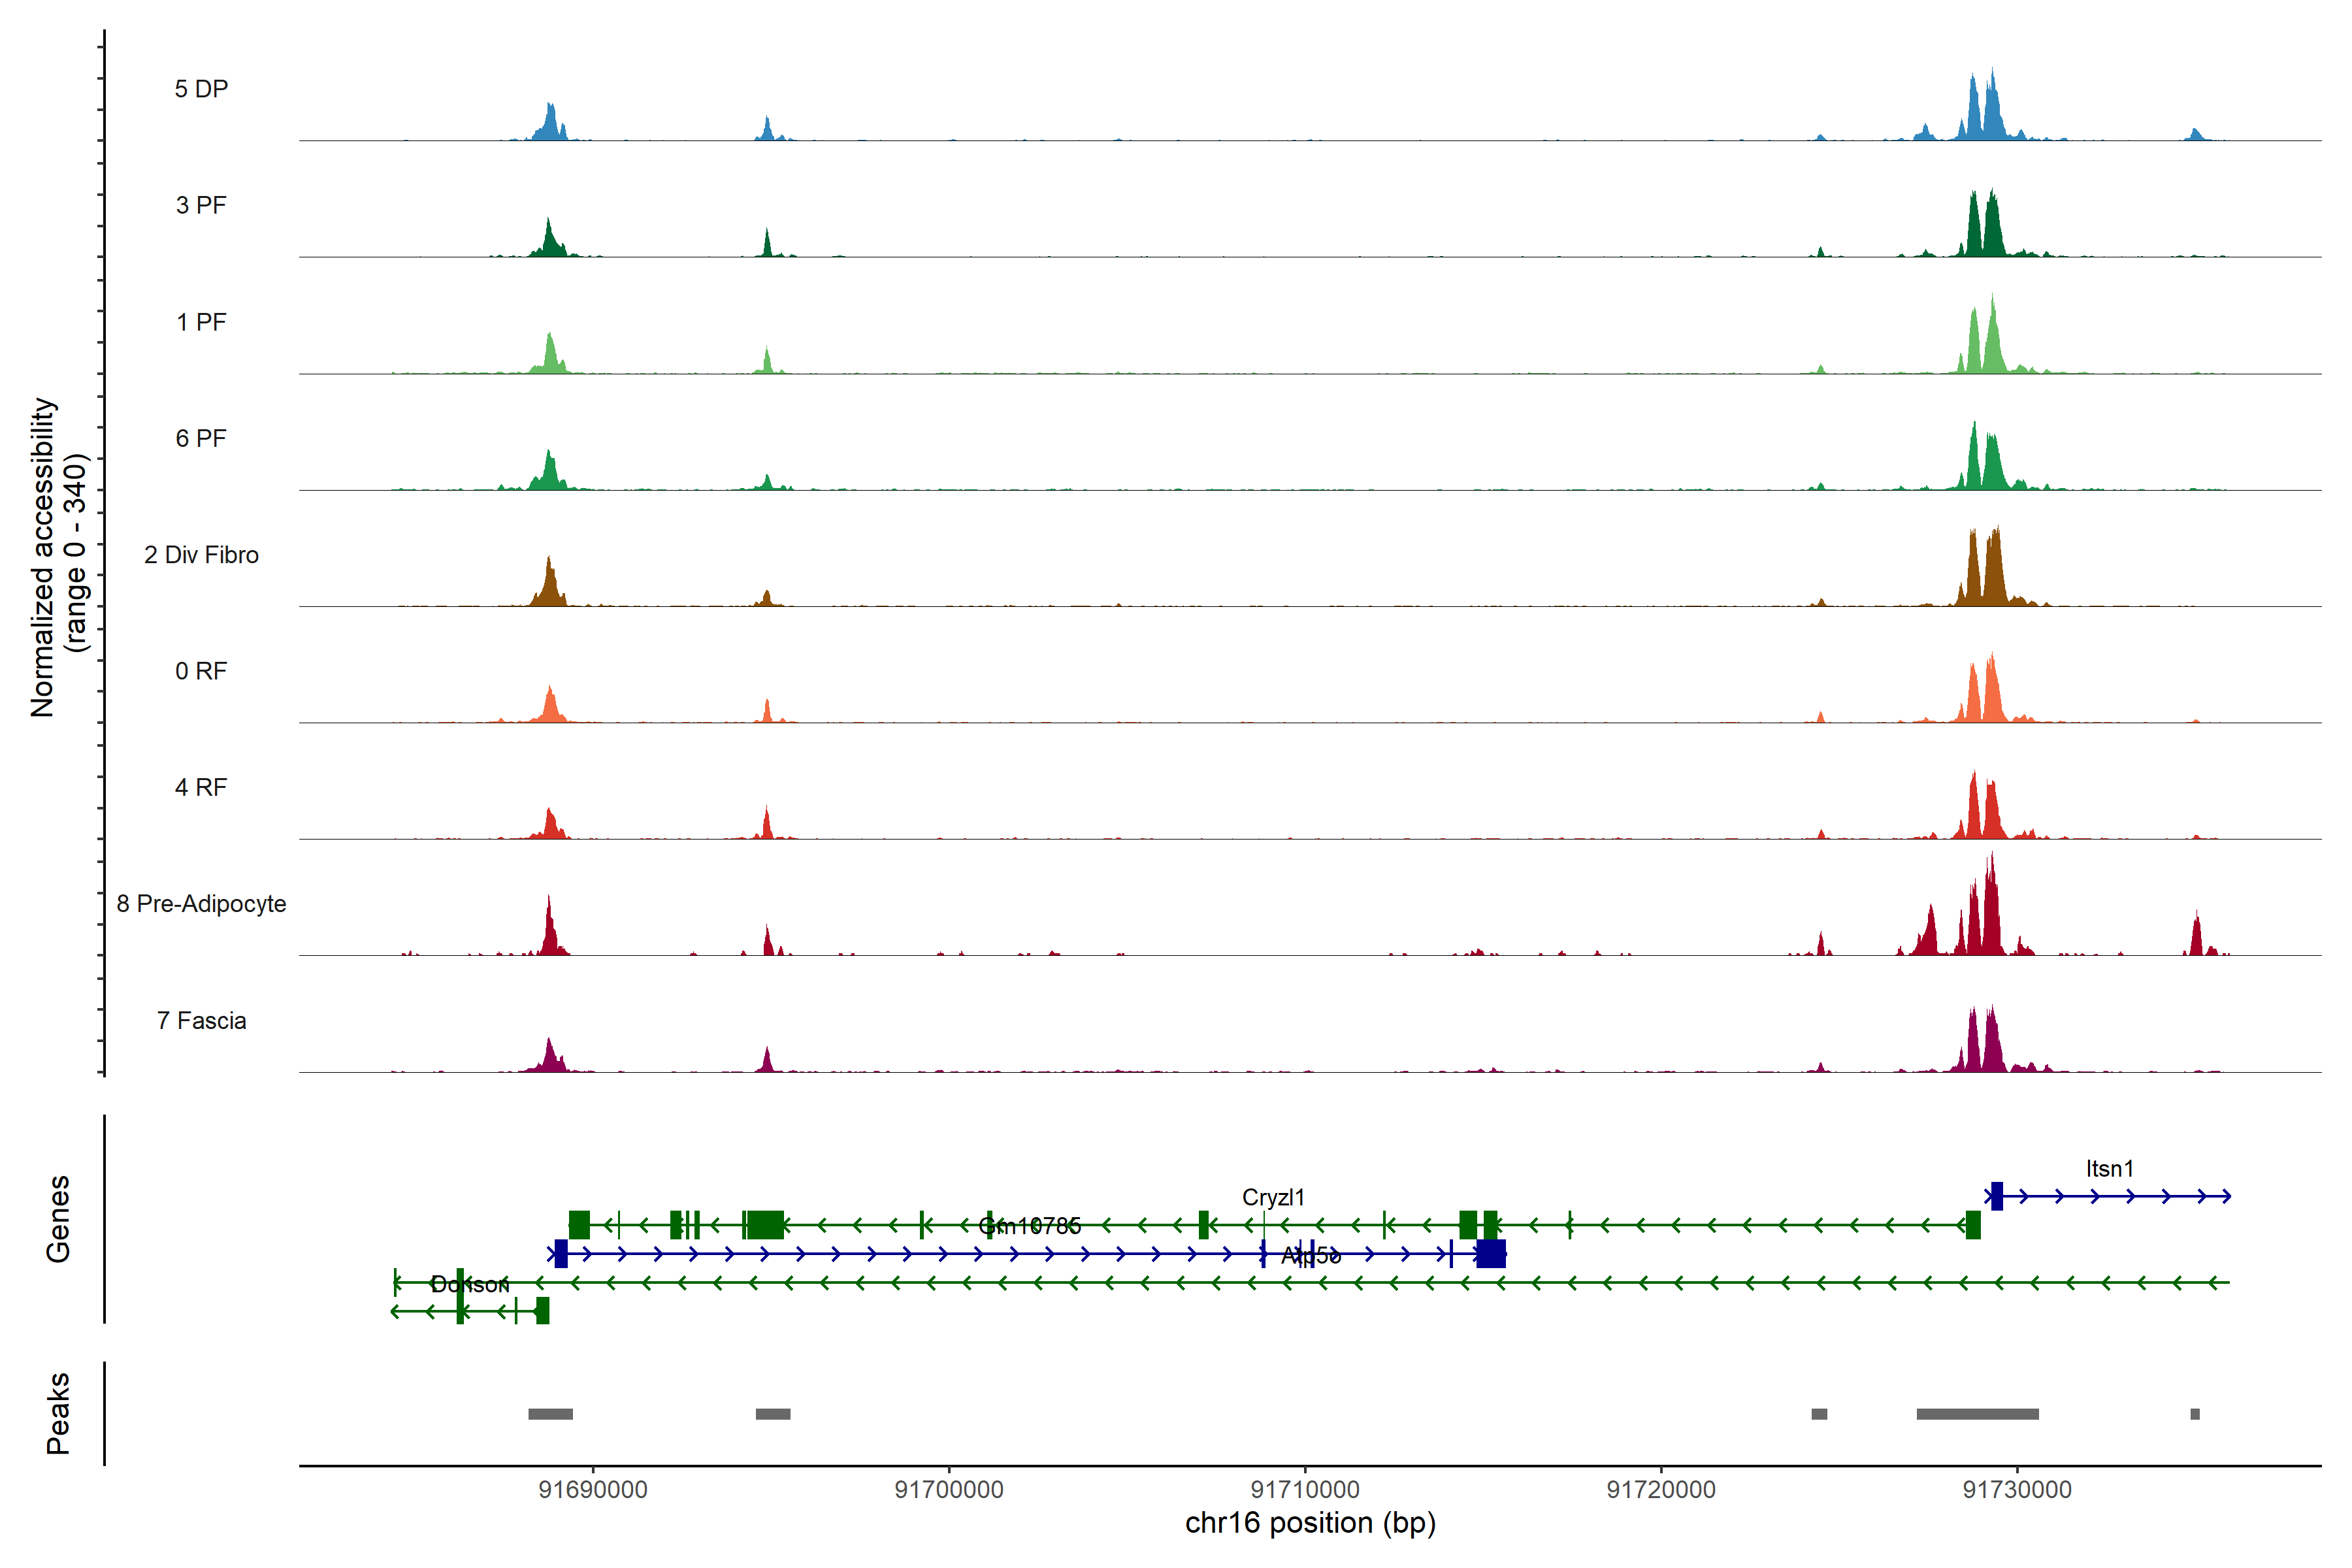Click the Itsn1 gene label
The height and width of the screenshot is (1568, 2352).
(x=2109, y=1169)
